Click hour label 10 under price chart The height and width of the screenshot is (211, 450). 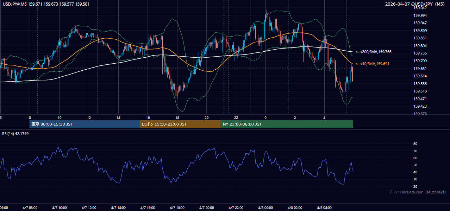click(x=60, y=117)
